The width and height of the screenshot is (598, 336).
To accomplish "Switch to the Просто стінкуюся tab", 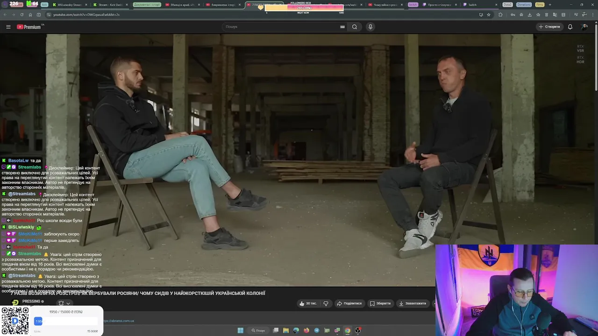I will [x=440, y=5].
